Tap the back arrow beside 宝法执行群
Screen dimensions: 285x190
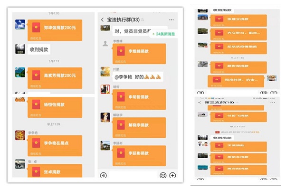point(103,20)
